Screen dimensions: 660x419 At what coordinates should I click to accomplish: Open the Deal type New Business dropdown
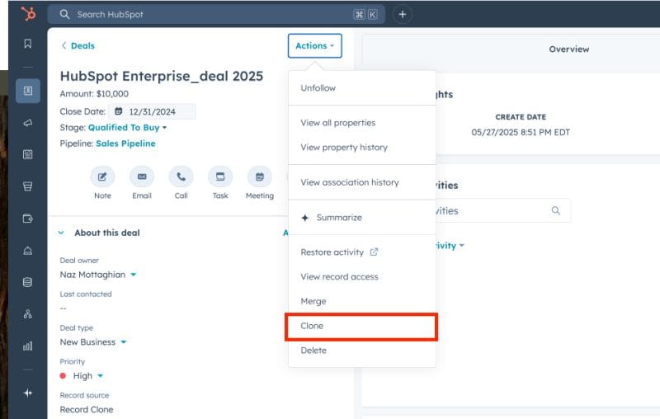(x=92, y=342)
